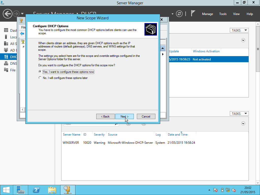Click the power tray icon
This screenshot has width=260, height=195.
(x=222, y=190)
